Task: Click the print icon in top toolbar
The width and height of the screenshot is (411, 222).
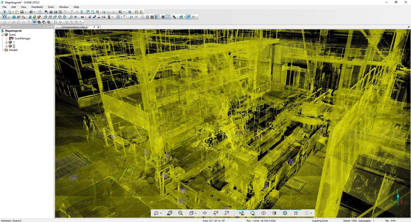Action: [30, 12]
